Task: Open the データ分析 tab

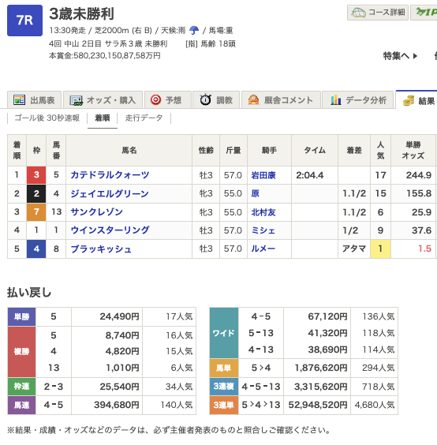Action: tap(357, 100)
